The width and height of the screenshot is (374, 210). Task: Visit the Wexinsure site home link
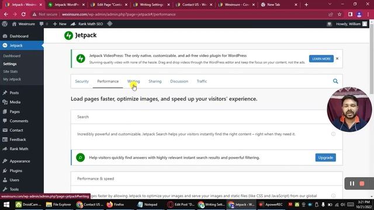pos(23,24)
